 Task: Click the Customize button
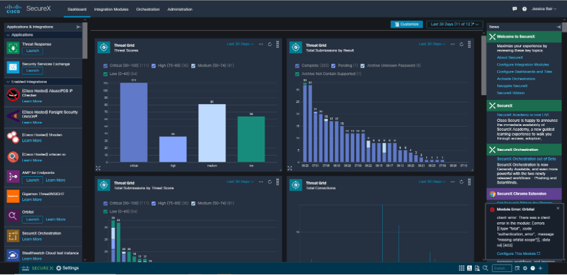click(406, 24)
